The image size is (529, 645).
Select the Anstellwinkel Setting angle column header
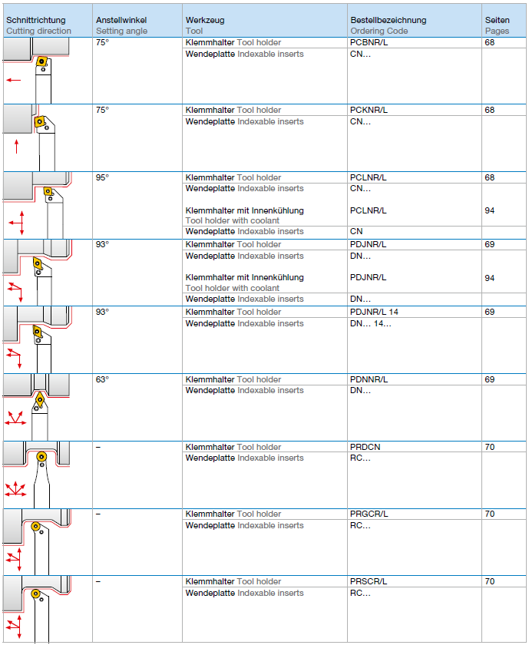coord(121,25)
